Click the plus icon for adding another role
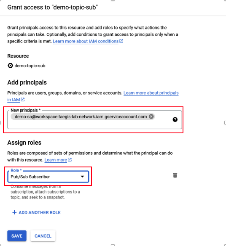 pyautogui.click(x=14, y=212)
